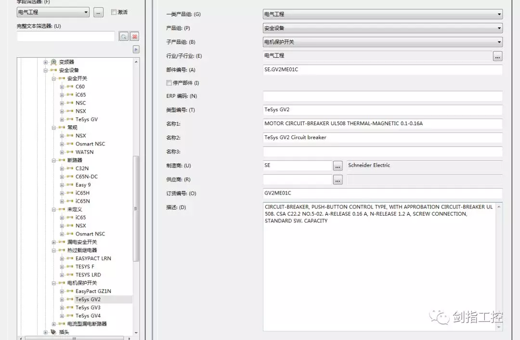This screenshot has width=520, height=340.
Task: Click the 变频器 node icon in tree
Action: tap(53, 62)
